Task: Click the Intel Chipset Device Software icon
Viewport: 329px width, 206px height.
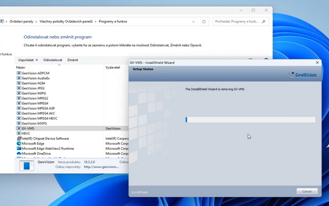Action: coord(19,139)
